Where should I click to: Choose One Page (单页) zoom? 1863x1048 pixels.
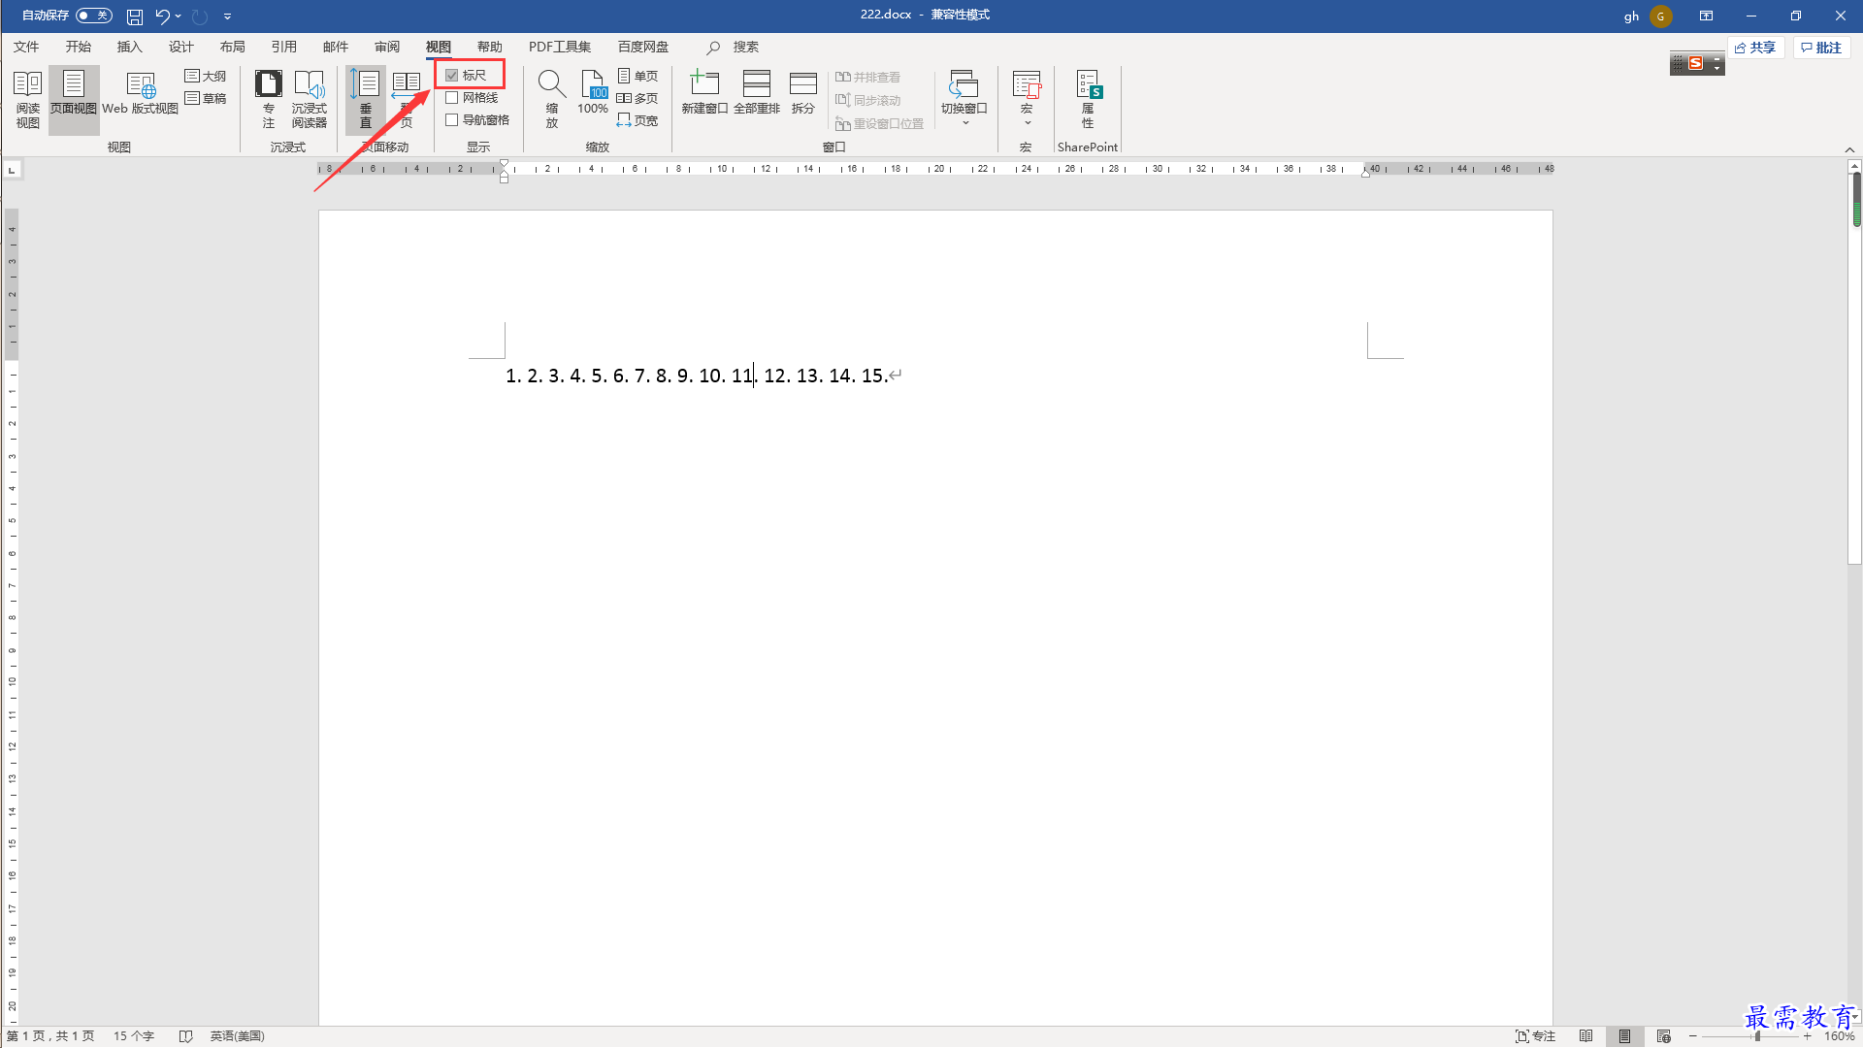(637, 76)
